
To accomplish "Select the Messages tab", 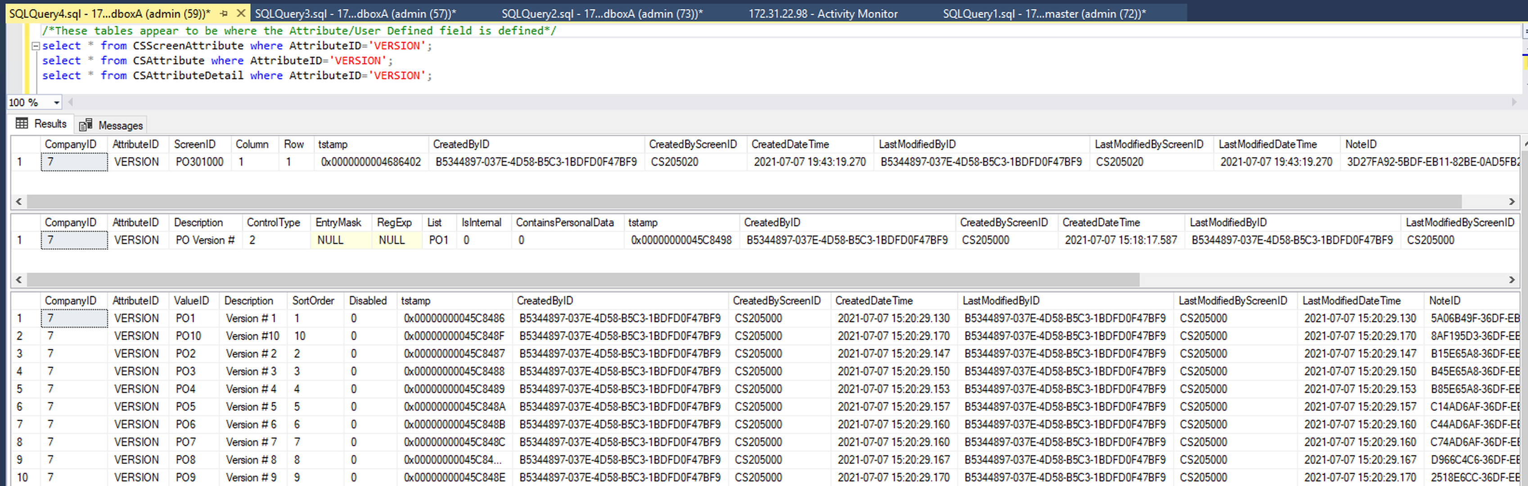I will (112, 125).
